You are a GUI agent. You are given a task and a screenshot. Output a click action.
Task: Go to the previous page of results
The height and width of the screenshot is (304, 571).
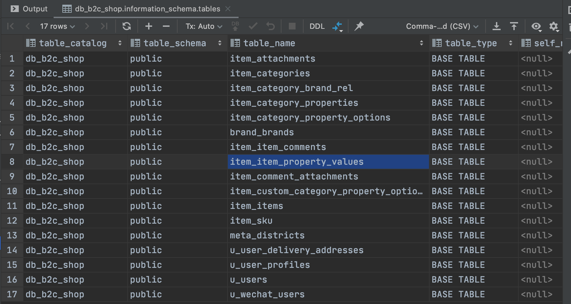click(x=27, y=26)
